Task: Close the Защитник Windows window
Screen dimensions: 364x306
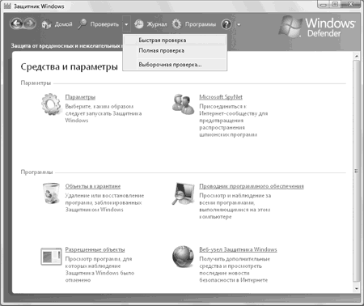Action: click(350, 4)
